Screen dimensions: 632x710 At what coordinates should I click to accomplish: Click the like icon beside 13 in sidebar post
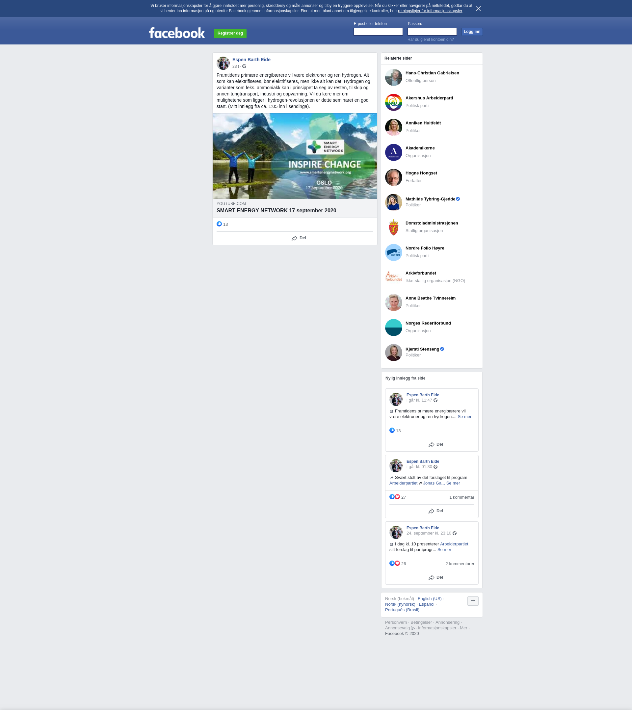point(392,430)
